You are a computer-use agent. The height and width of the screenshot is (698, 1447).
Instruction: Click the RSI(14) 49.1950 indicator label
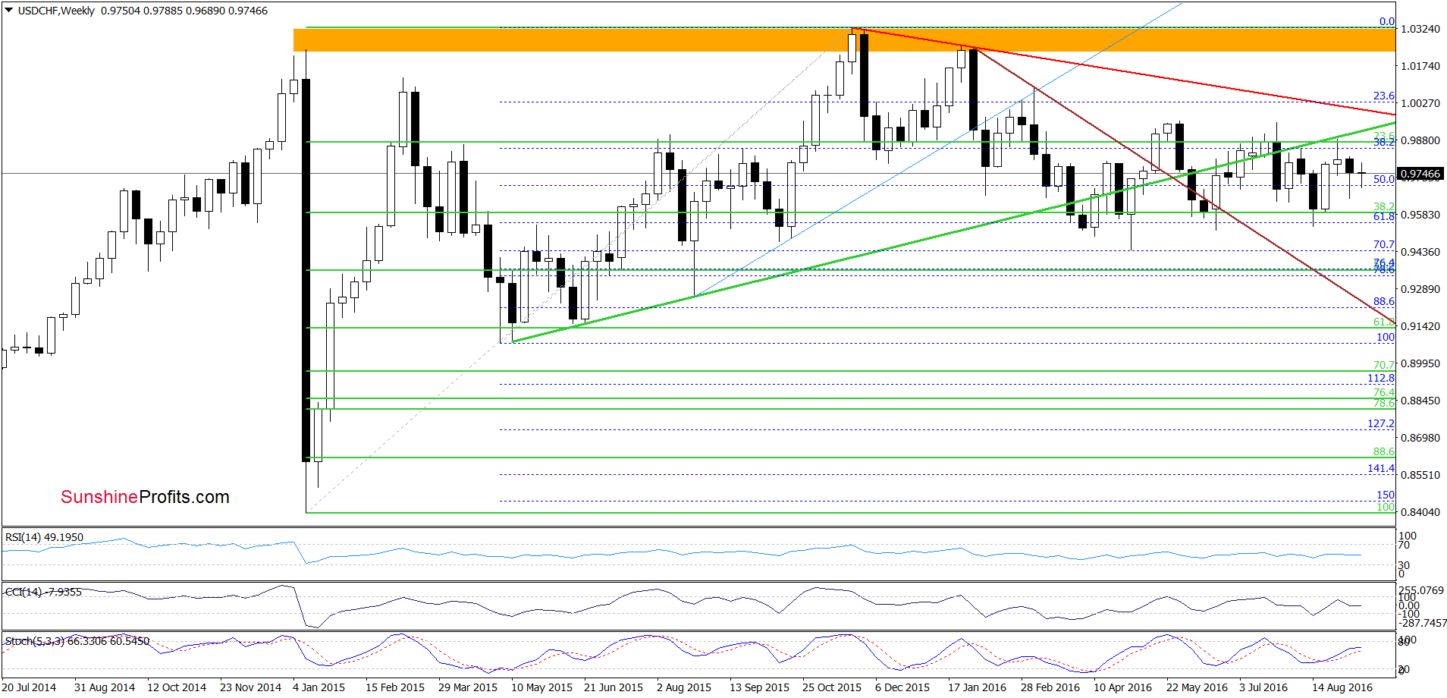click(44, 537)
